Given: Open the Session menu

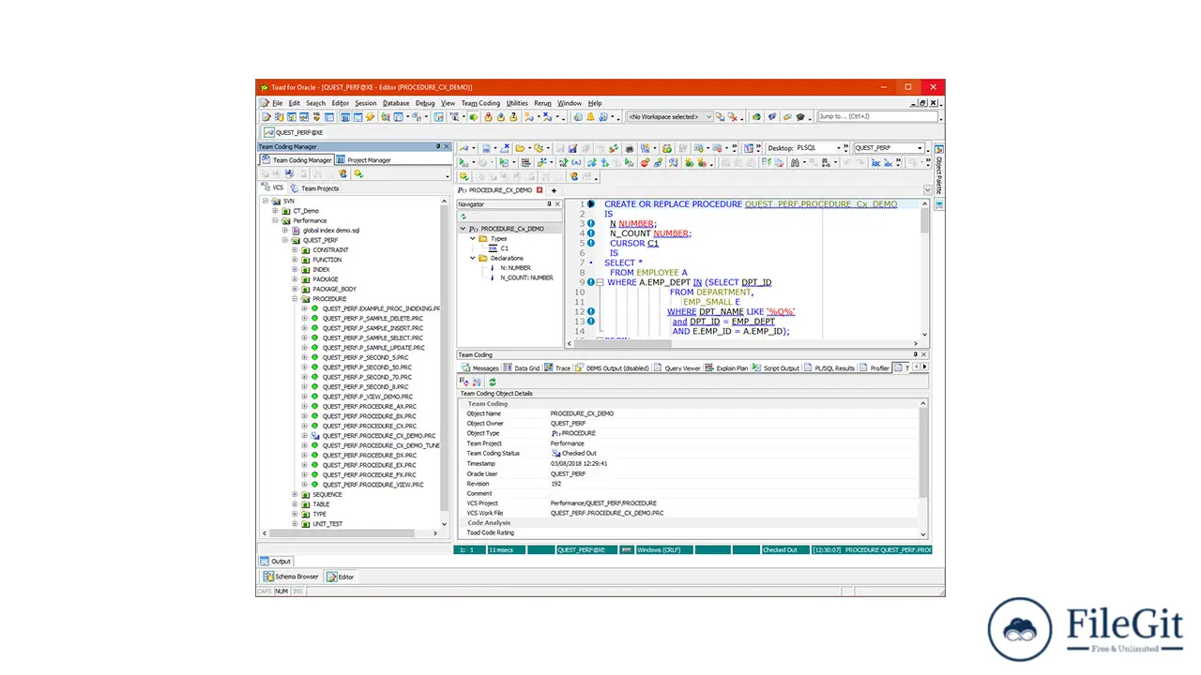Looking at the screenshot, I should click(366, 103).
